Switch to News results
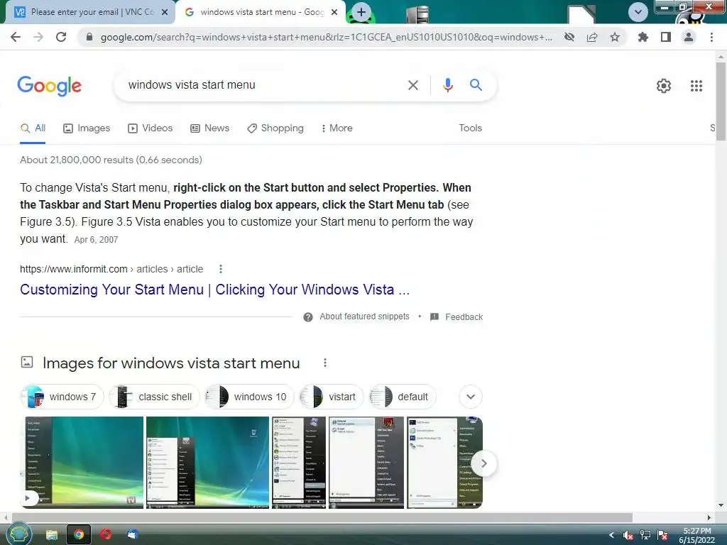 point(210,128)
